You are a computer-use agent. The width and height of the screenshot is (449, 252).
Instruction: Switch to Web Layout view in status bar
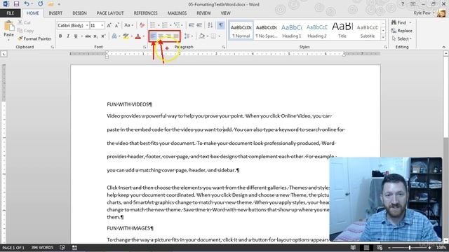(x=380, y=247)
